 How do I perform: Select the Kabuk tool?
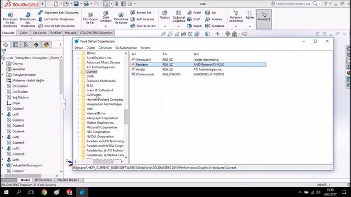(194, 26)
